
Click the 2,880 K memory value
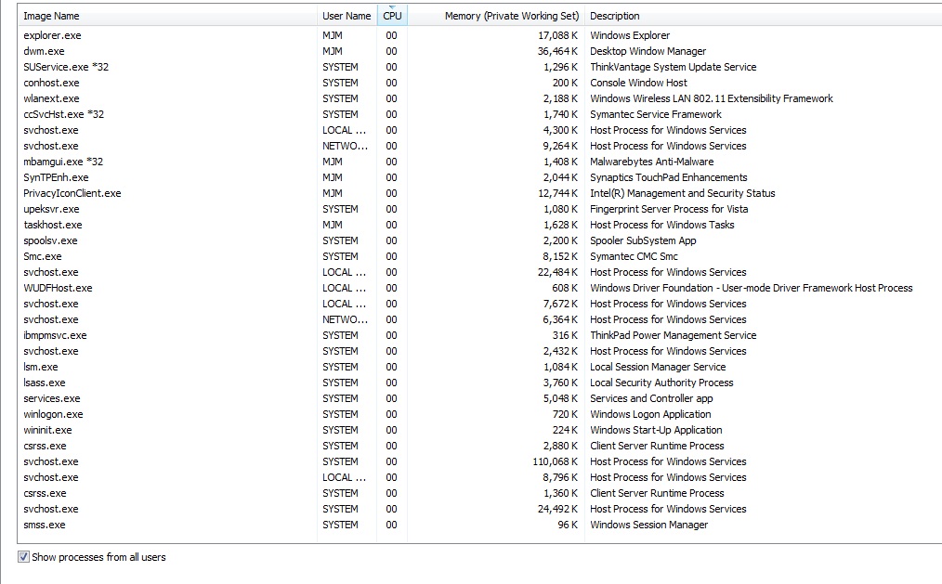[x=560, y=446]
